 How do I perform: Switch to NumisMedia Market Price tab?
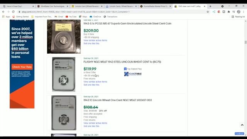tap(156, 6)
